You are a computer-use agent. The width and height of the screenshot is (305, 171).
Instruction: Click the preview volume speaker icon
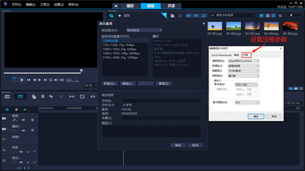56,80
